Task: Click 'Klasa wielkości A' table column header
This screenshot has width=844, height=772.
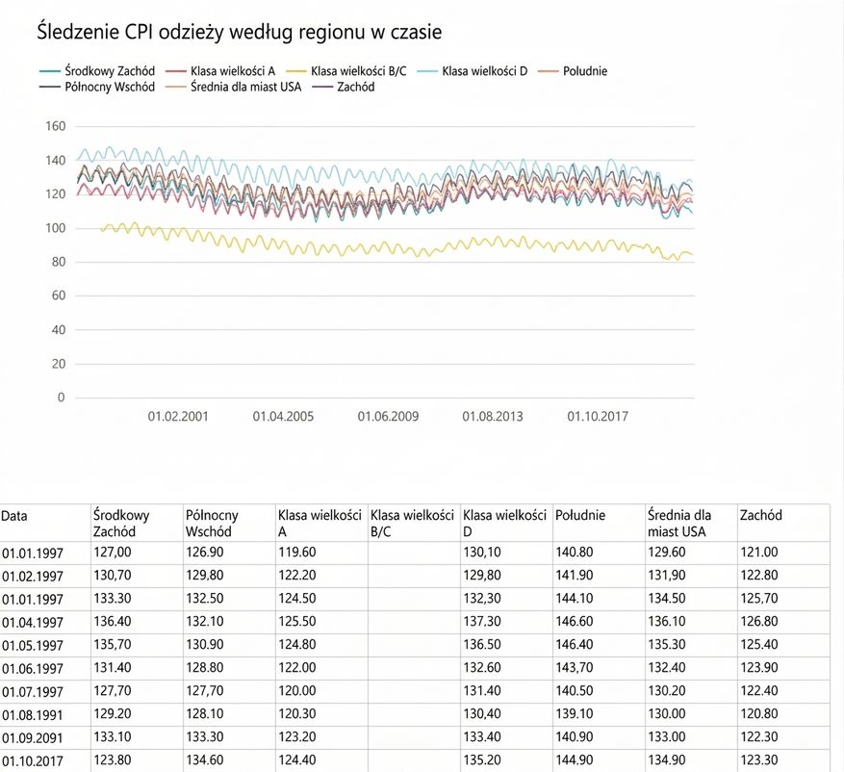Action: click(321, 523)
